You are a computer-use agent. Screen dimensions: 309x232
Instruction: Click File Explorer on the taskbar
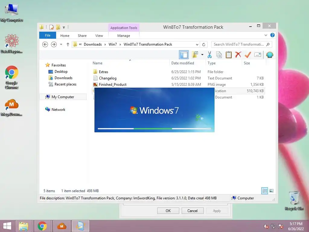pos(24,226)
